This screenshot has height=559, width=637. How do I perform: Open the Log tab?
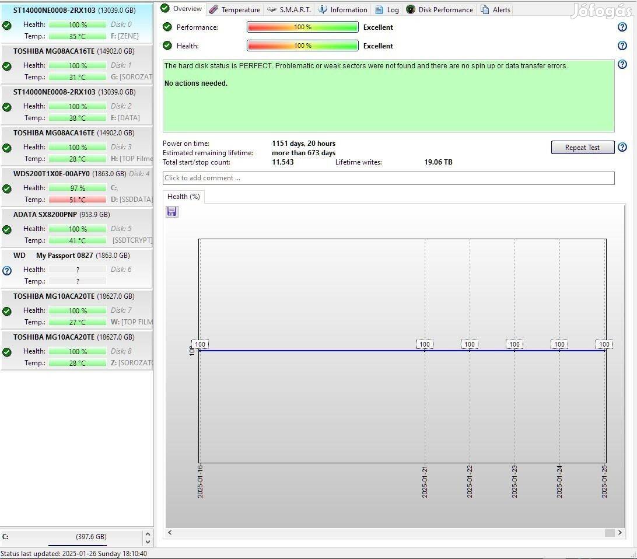(386, 9)
